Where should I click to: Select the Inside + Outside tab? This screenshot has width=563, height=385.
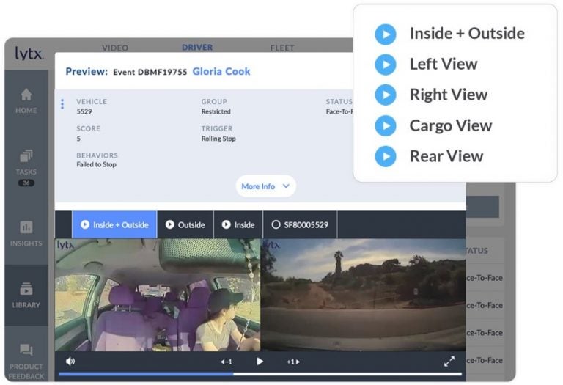114,225
